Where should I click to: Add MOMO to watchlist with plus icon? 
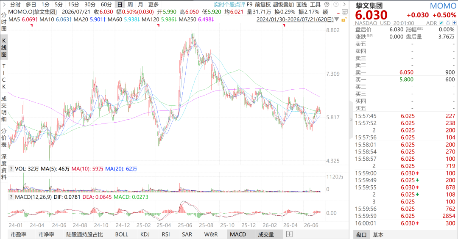pos(454,23)
